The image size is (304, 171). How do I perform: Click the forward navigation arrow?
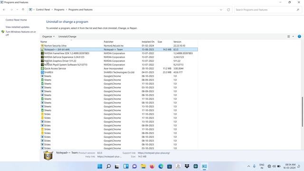pyautogui.click(x=11, y=9)
